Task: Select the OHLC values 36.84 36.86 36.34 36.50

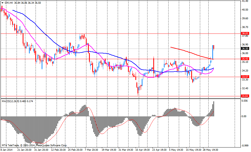Action: (x=27, y=3)
